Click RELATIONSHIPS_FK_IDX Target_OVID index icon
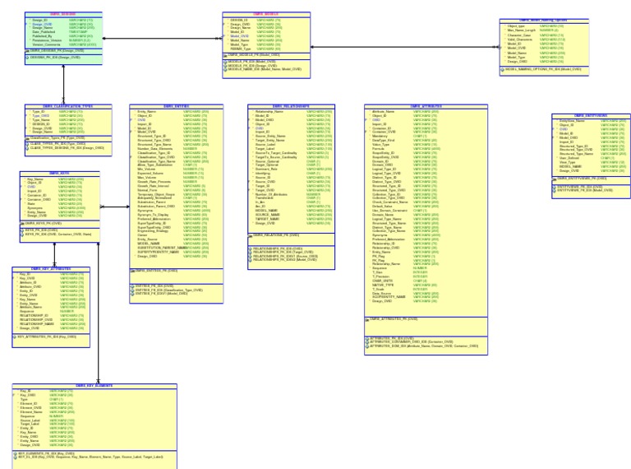631x469 pixels. pyautogui.click(x=251, y=253)
